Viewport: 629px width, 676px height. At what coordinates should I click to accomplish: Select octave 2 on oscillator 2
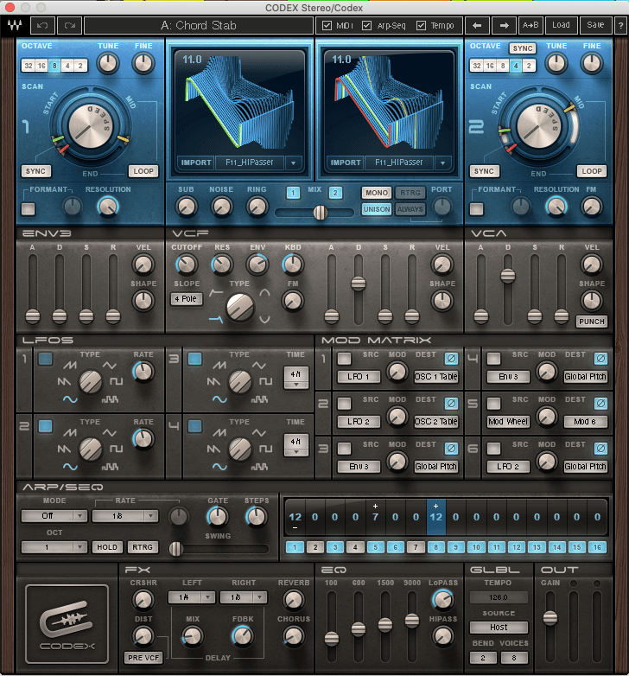(529, 66)
